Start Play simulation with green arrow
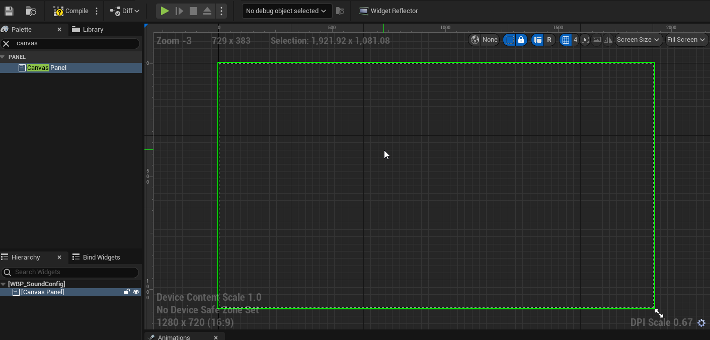 click(x=165, y=11)
